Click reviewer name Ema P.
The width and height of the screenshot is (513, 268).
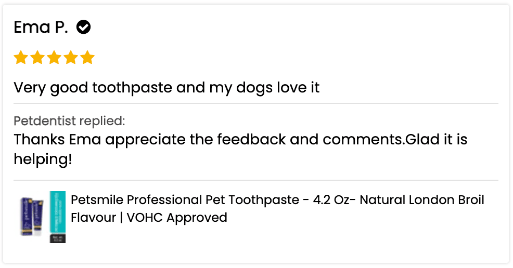[41, 27]
